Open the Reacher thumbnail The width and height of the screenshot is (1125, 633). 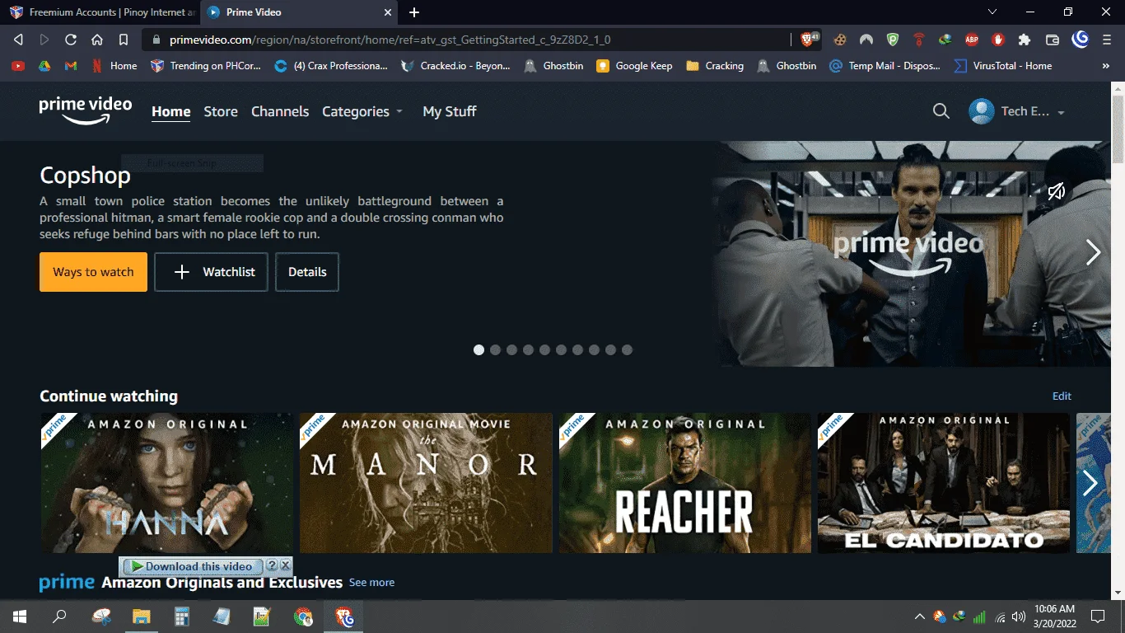coord(685,483)
